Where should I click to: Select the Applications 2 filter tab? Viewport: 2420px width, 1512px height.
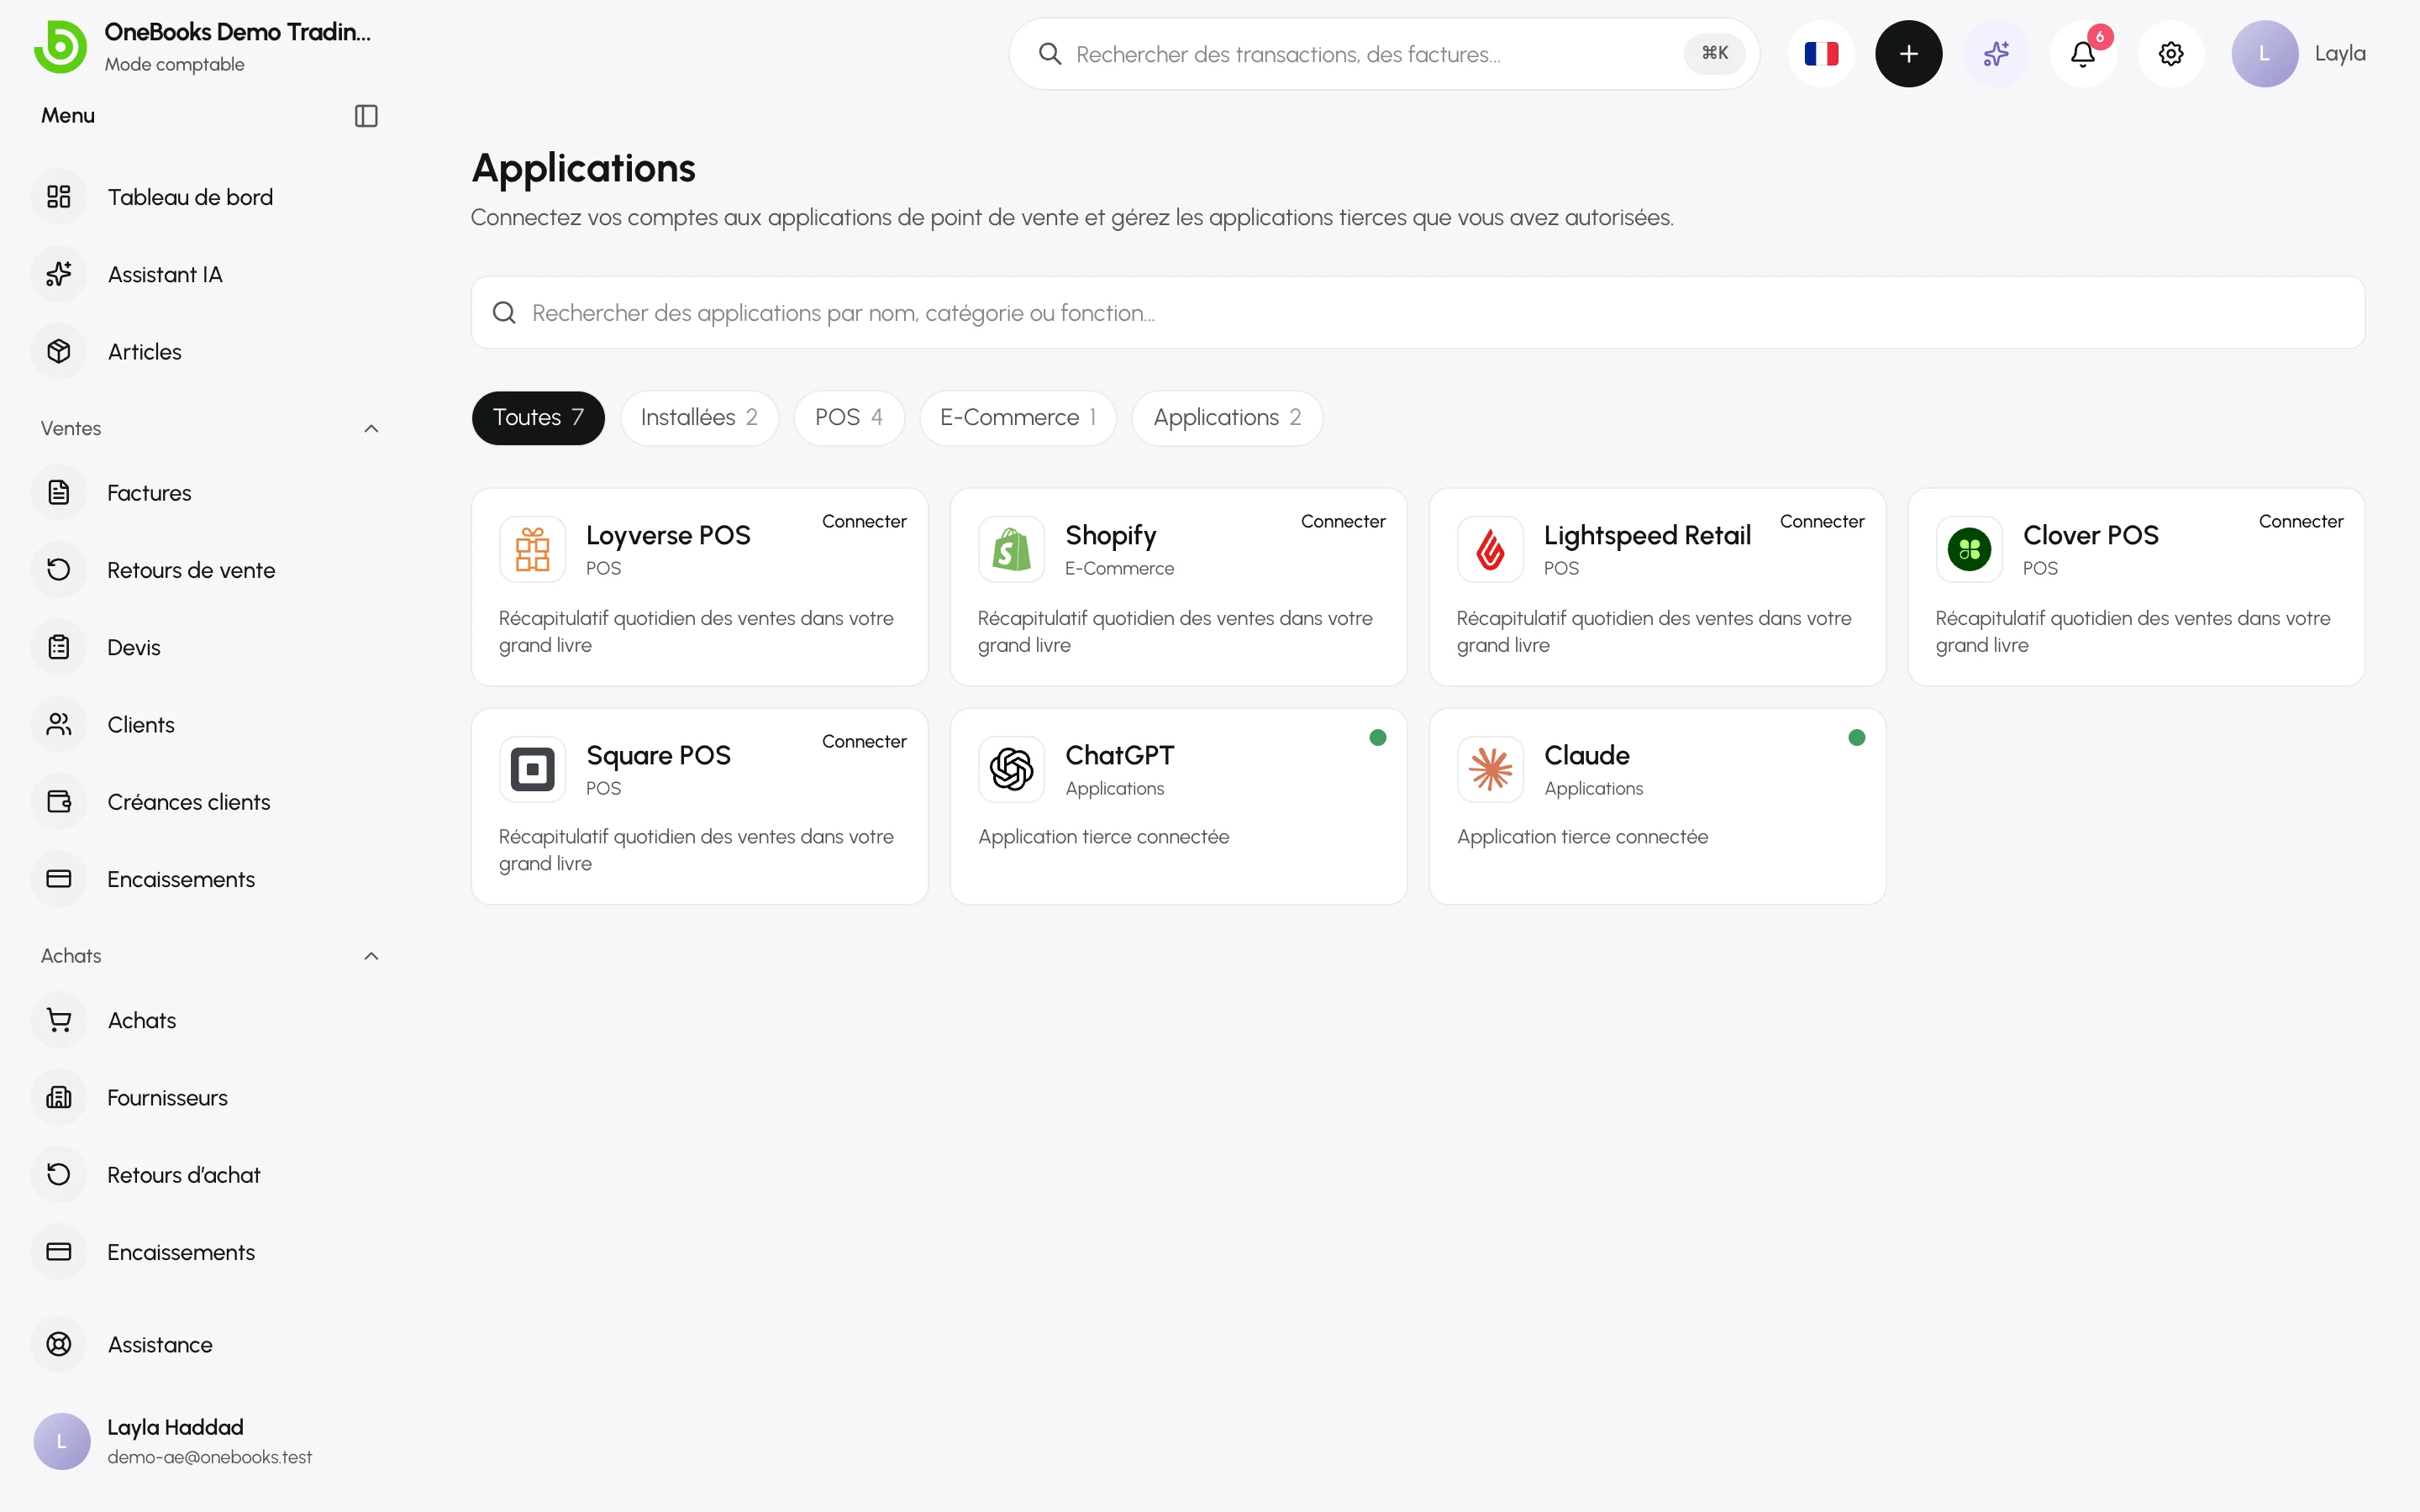point(1227,418)
